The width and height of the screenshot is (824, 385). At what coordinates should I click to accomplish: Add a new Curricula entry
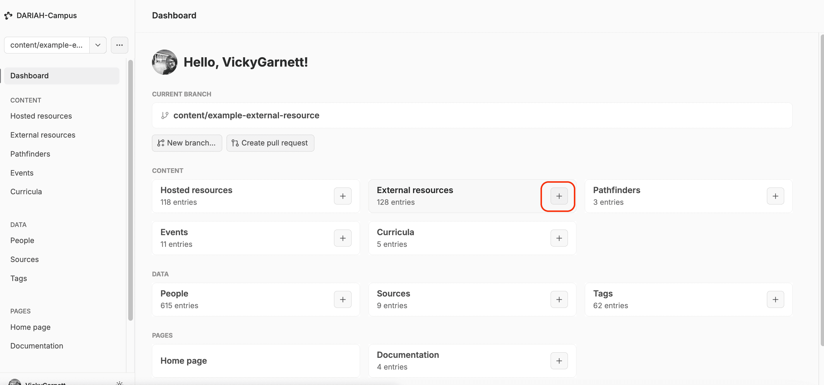[x=559, y=238]
